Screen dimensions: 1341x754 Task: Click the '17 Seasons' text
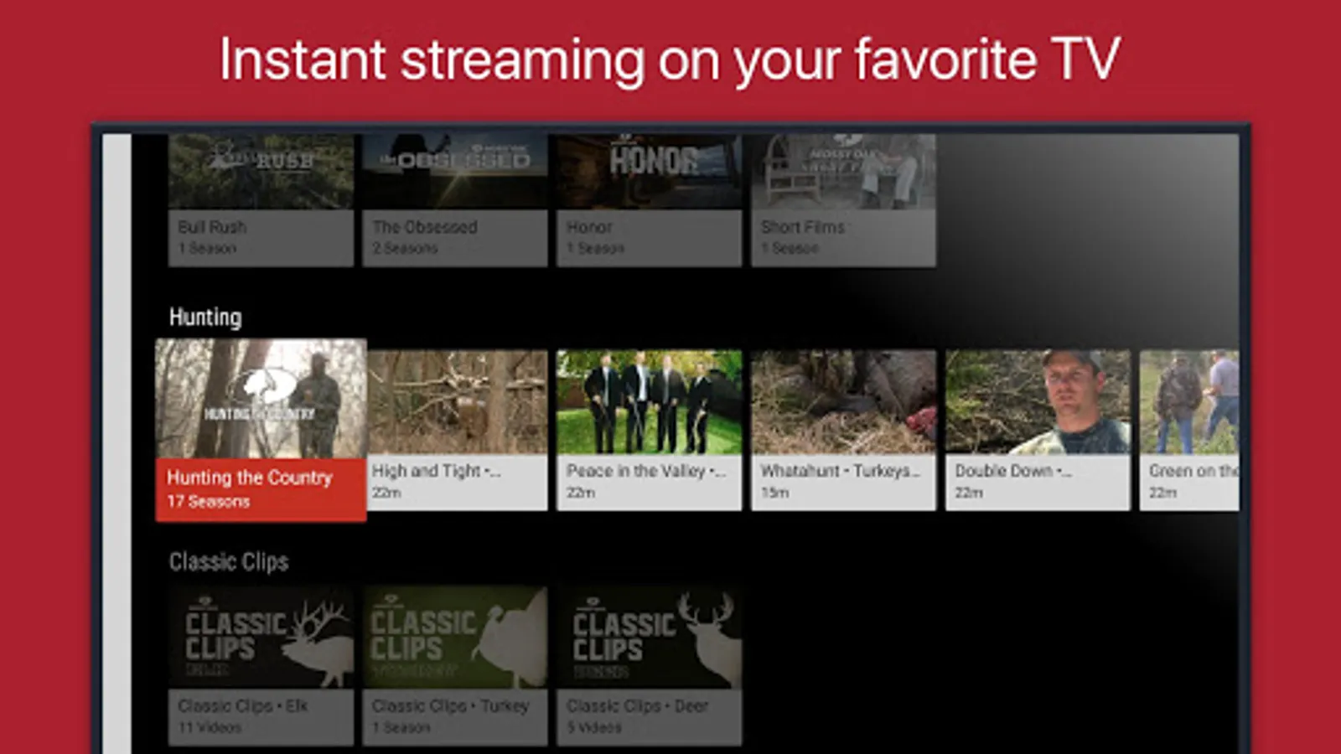click(x=209, y=502)
